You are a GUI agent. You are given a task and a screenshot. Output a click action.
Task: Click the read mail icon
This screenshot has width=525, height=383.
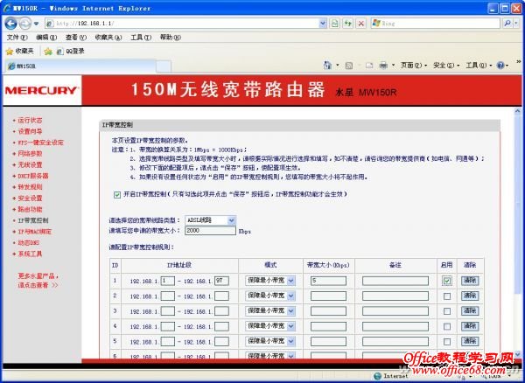tap(369, 66)
